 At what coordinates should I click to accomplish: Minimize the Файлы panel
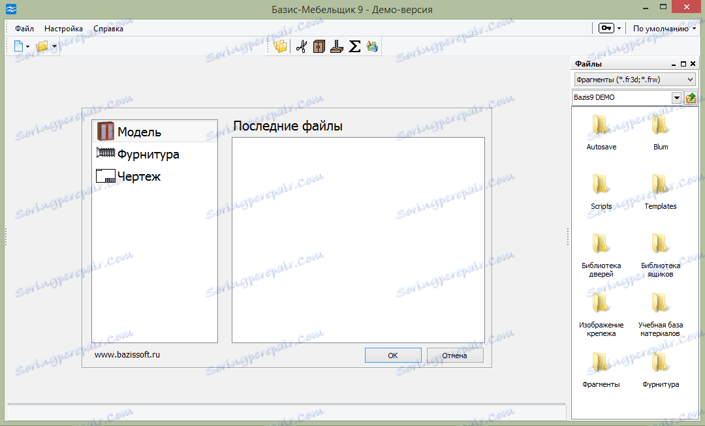pyautogui.click(x=674, y=65)
